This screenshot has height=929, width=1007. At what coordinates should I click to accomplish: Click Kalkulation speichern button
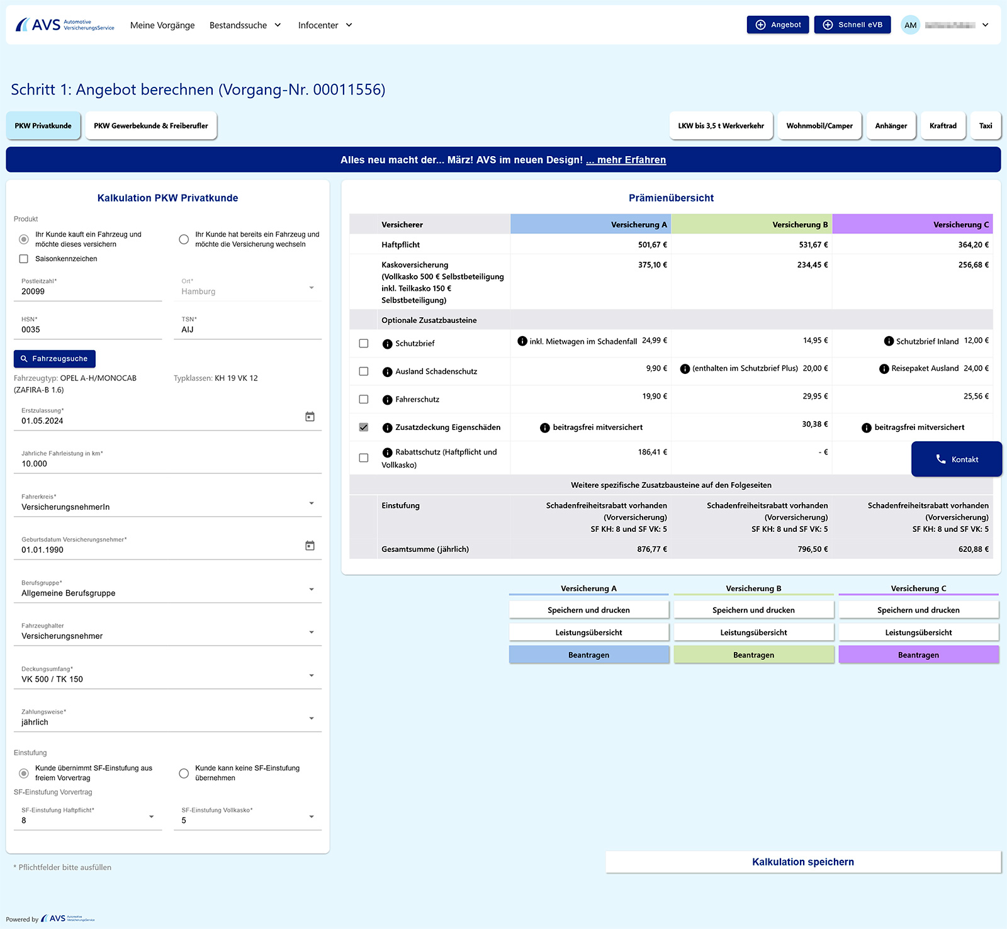(803, 862)
